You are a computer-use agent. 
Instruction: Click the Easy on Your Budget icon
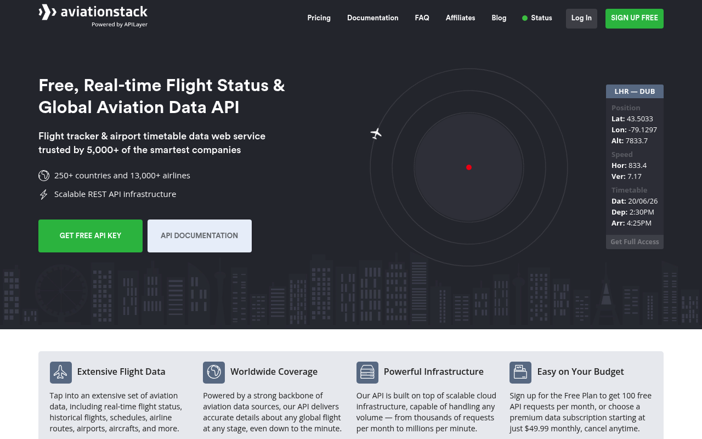520,373
